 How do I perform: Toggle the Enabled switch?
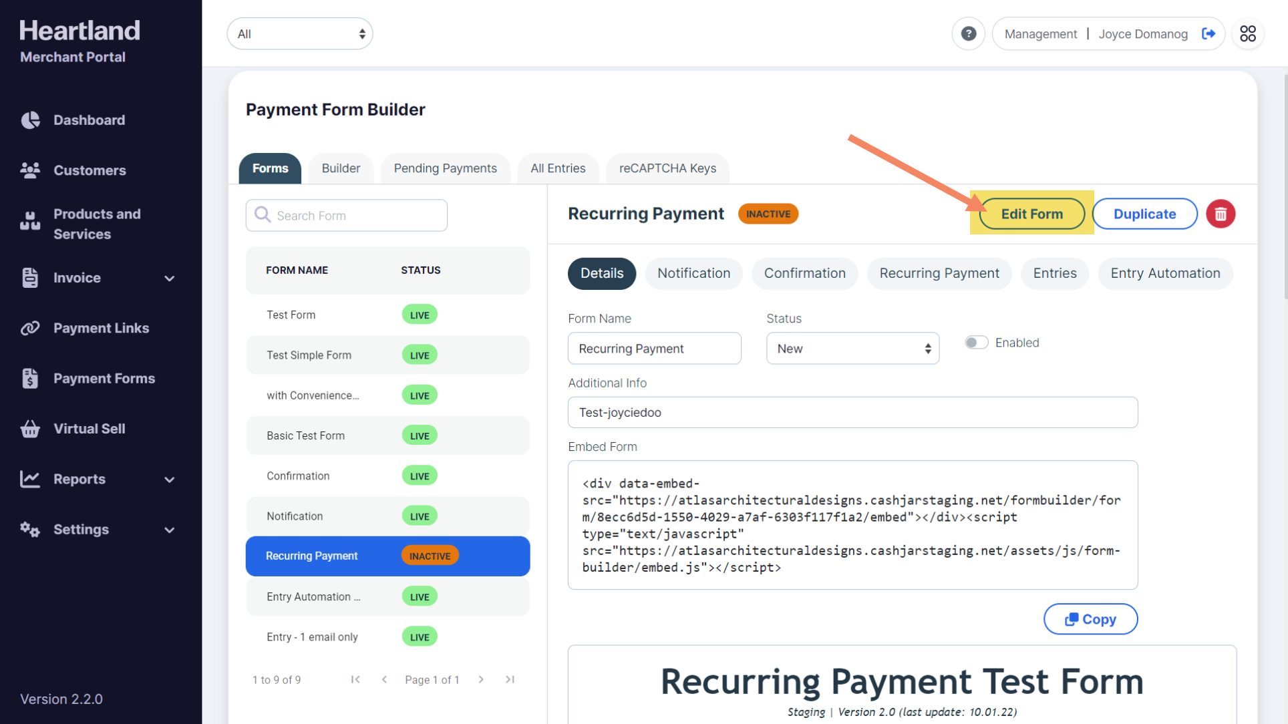pos(976,343)
